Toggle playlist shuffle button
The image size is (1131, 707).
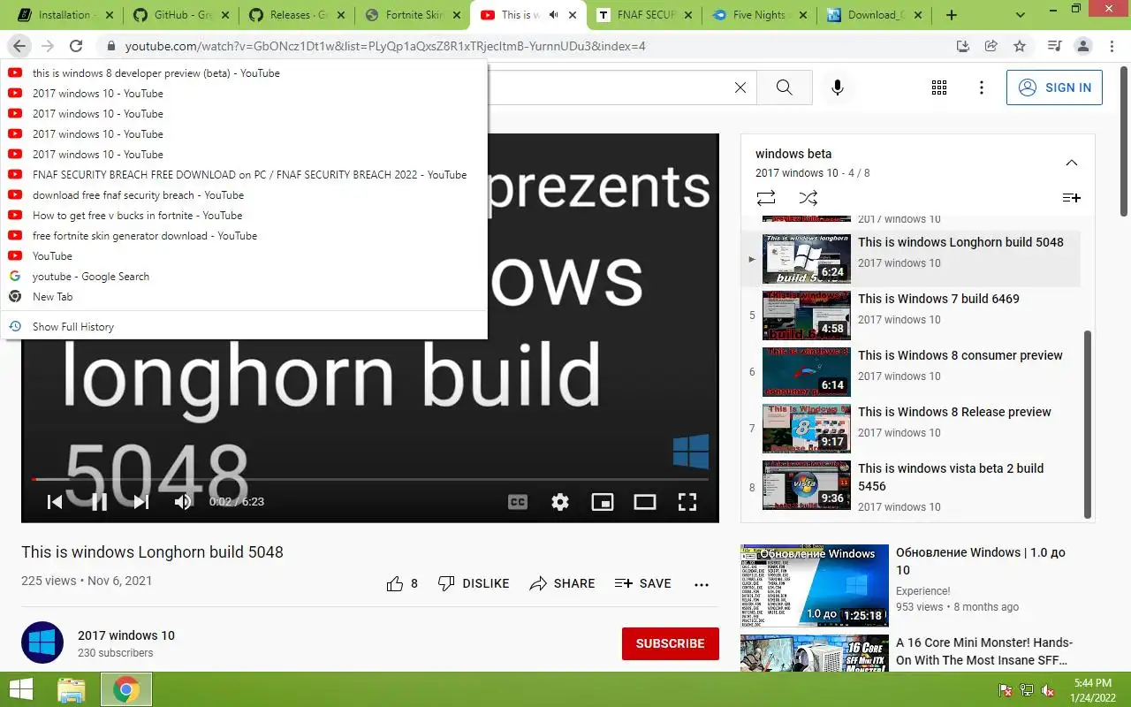click(808, 198)
